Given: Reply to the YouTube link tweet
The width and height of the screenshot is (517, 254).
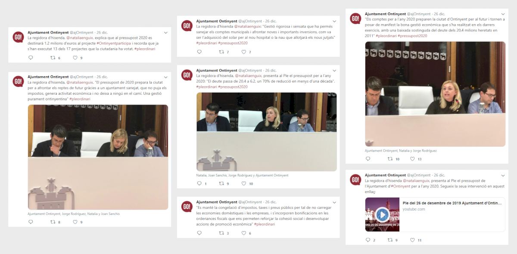Looking at the screenshot, I should click(368, 240).
